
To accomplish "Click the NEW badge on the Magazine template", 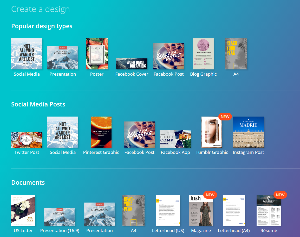I will (x=210, y=195).
